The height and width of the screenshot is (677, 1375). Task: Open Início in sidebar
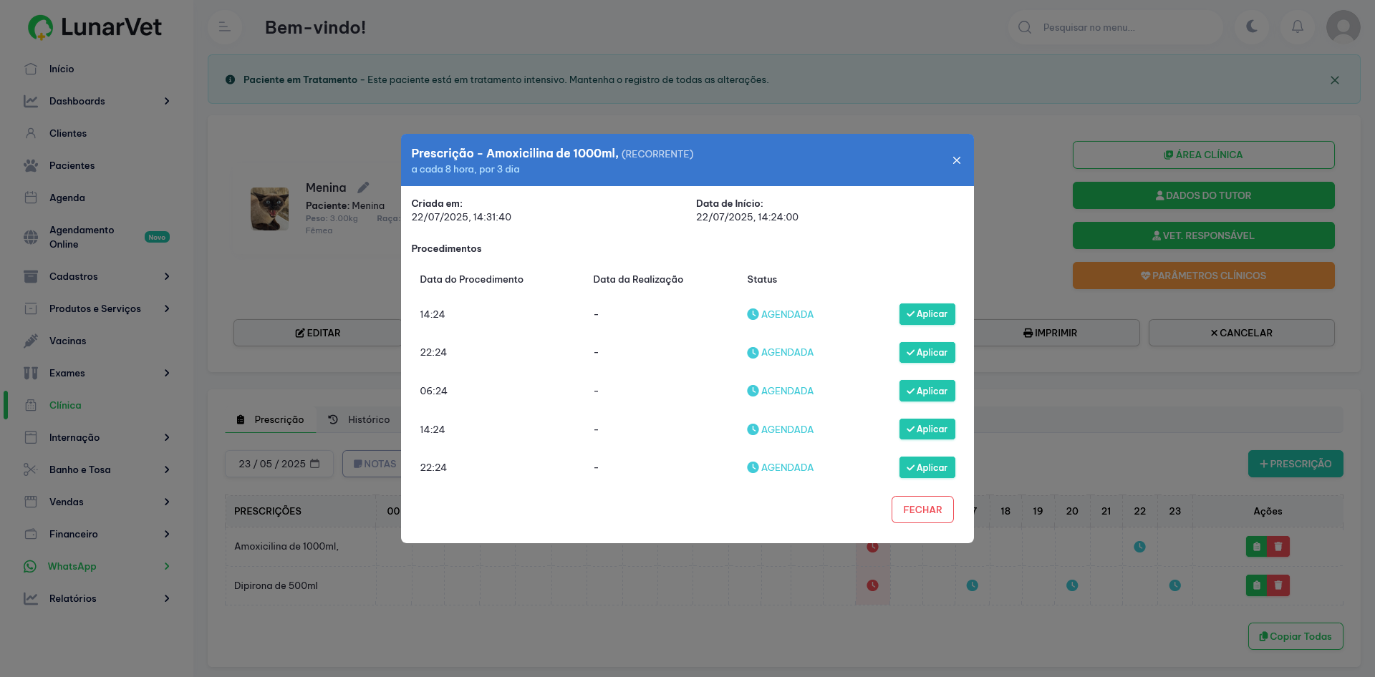point(62,69)
